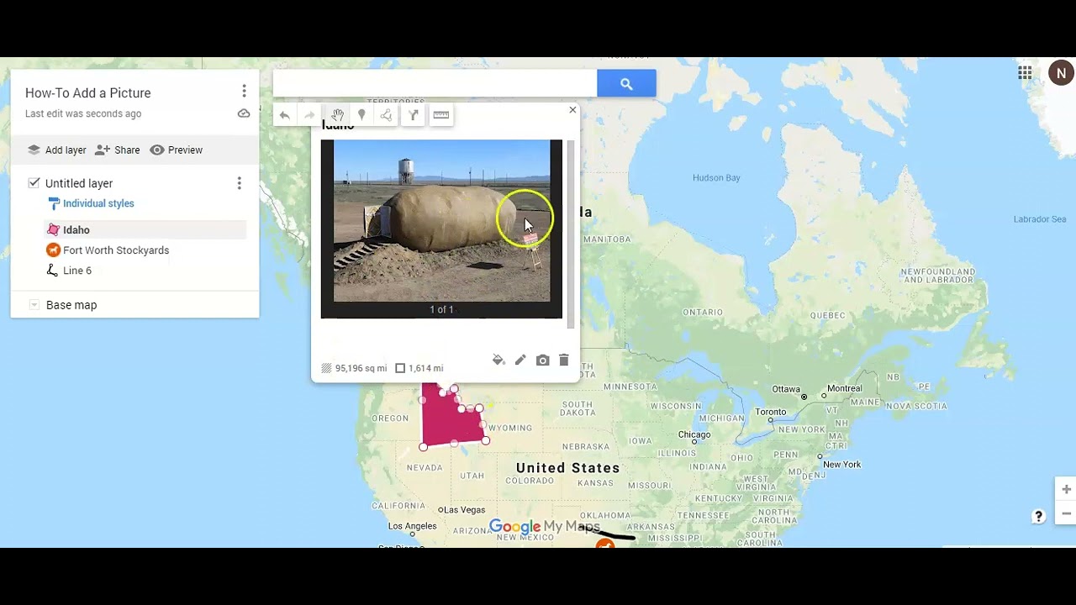Uncheck the Untitled layer checkbox
Viewport: 1076px width, 605px height.
[x=34, y=182]
